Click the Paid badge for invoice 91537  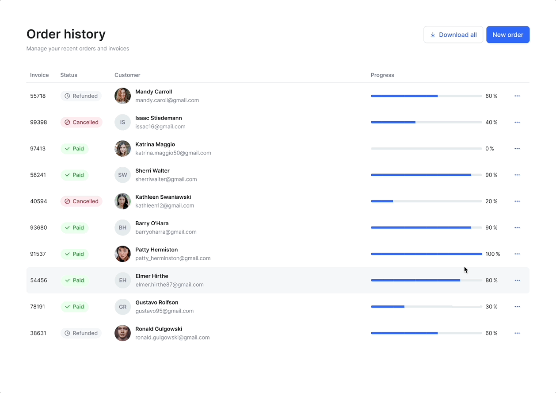pyautogui.click(x=74, y=254)
